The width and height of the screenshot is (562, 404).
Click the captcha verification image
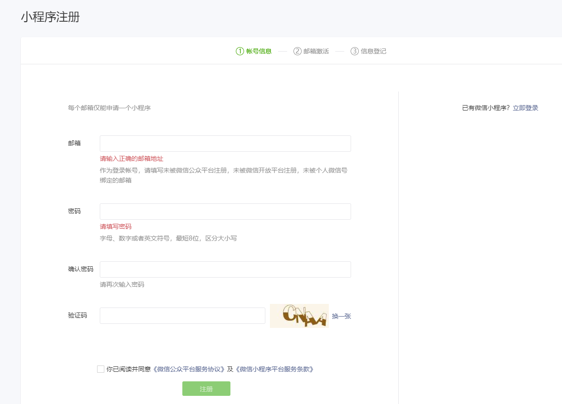click(299, 316)
